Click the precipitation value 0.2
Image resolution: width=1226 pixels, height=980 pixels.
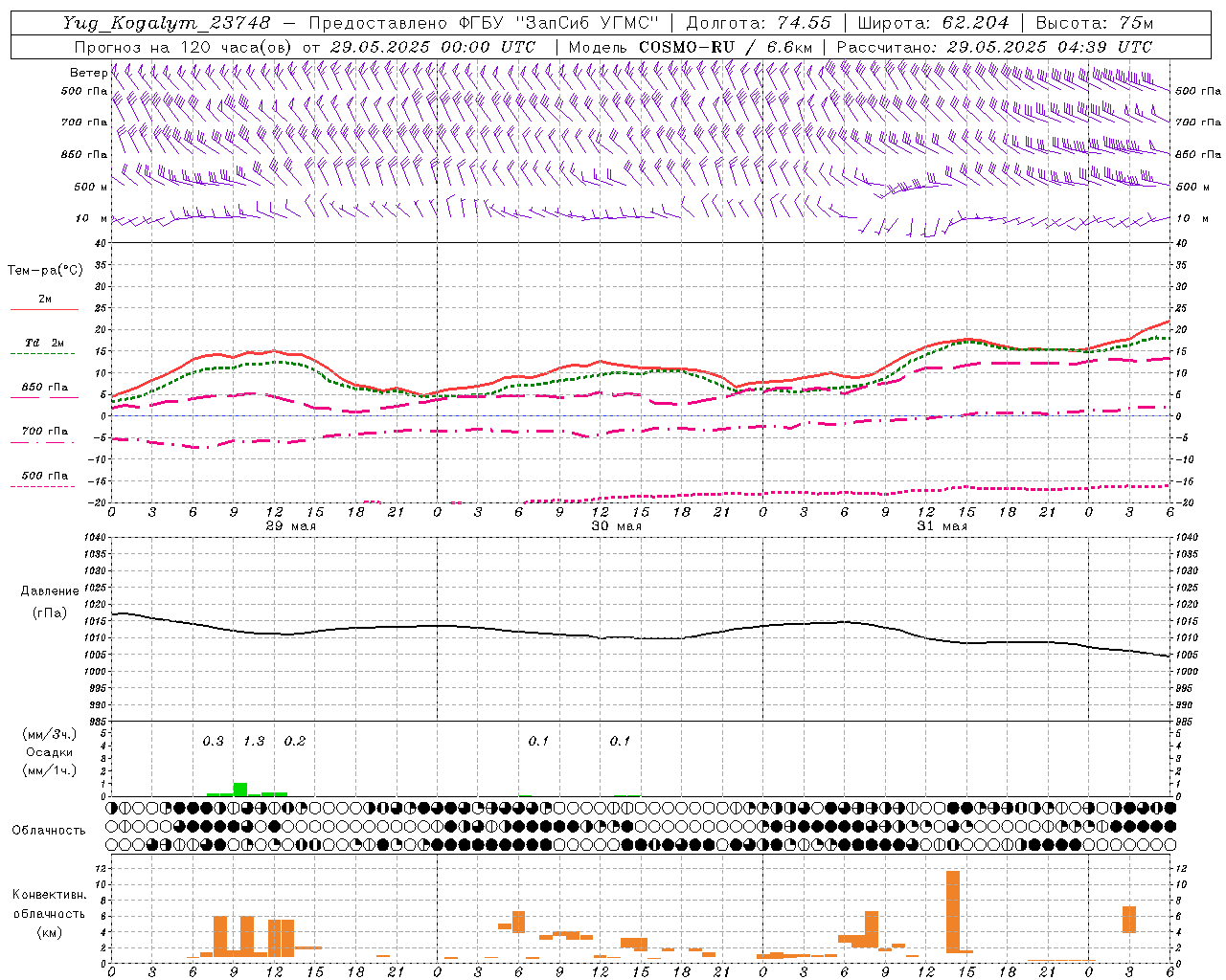pos(295,741)
